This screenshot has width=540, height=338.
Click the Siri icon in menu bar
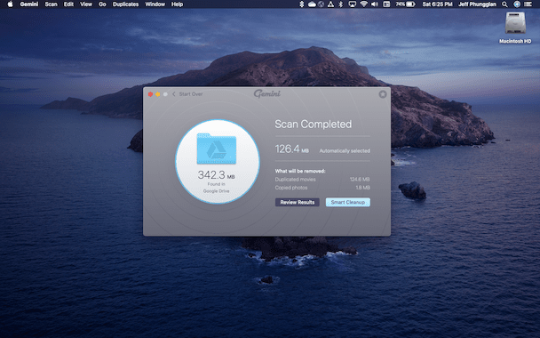pyautogui.click(x=517, y=4)
